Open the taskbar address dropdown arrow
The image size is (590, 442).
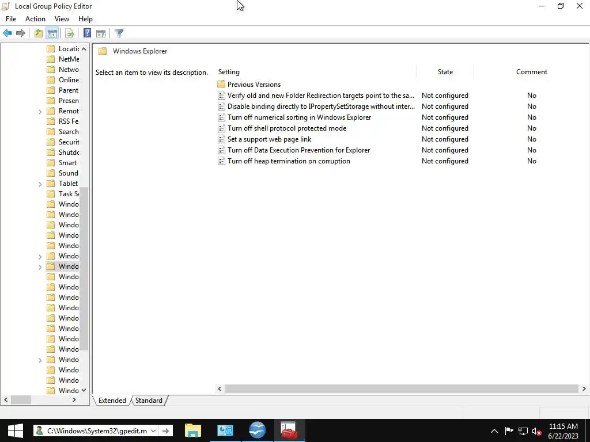pyautogui.click(x=153, y=430)
